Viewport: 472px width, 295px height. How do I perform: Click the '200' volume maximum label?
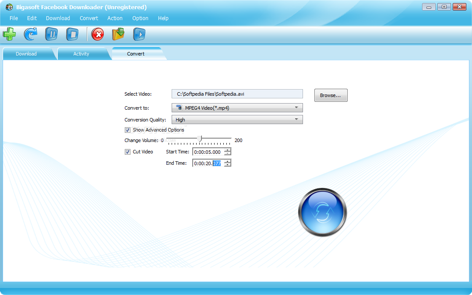pos(238,140)
